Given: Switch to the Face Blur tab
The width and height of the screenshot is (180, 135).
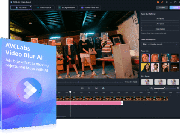Looking at the screenshot, I should [x=21, y=7].
